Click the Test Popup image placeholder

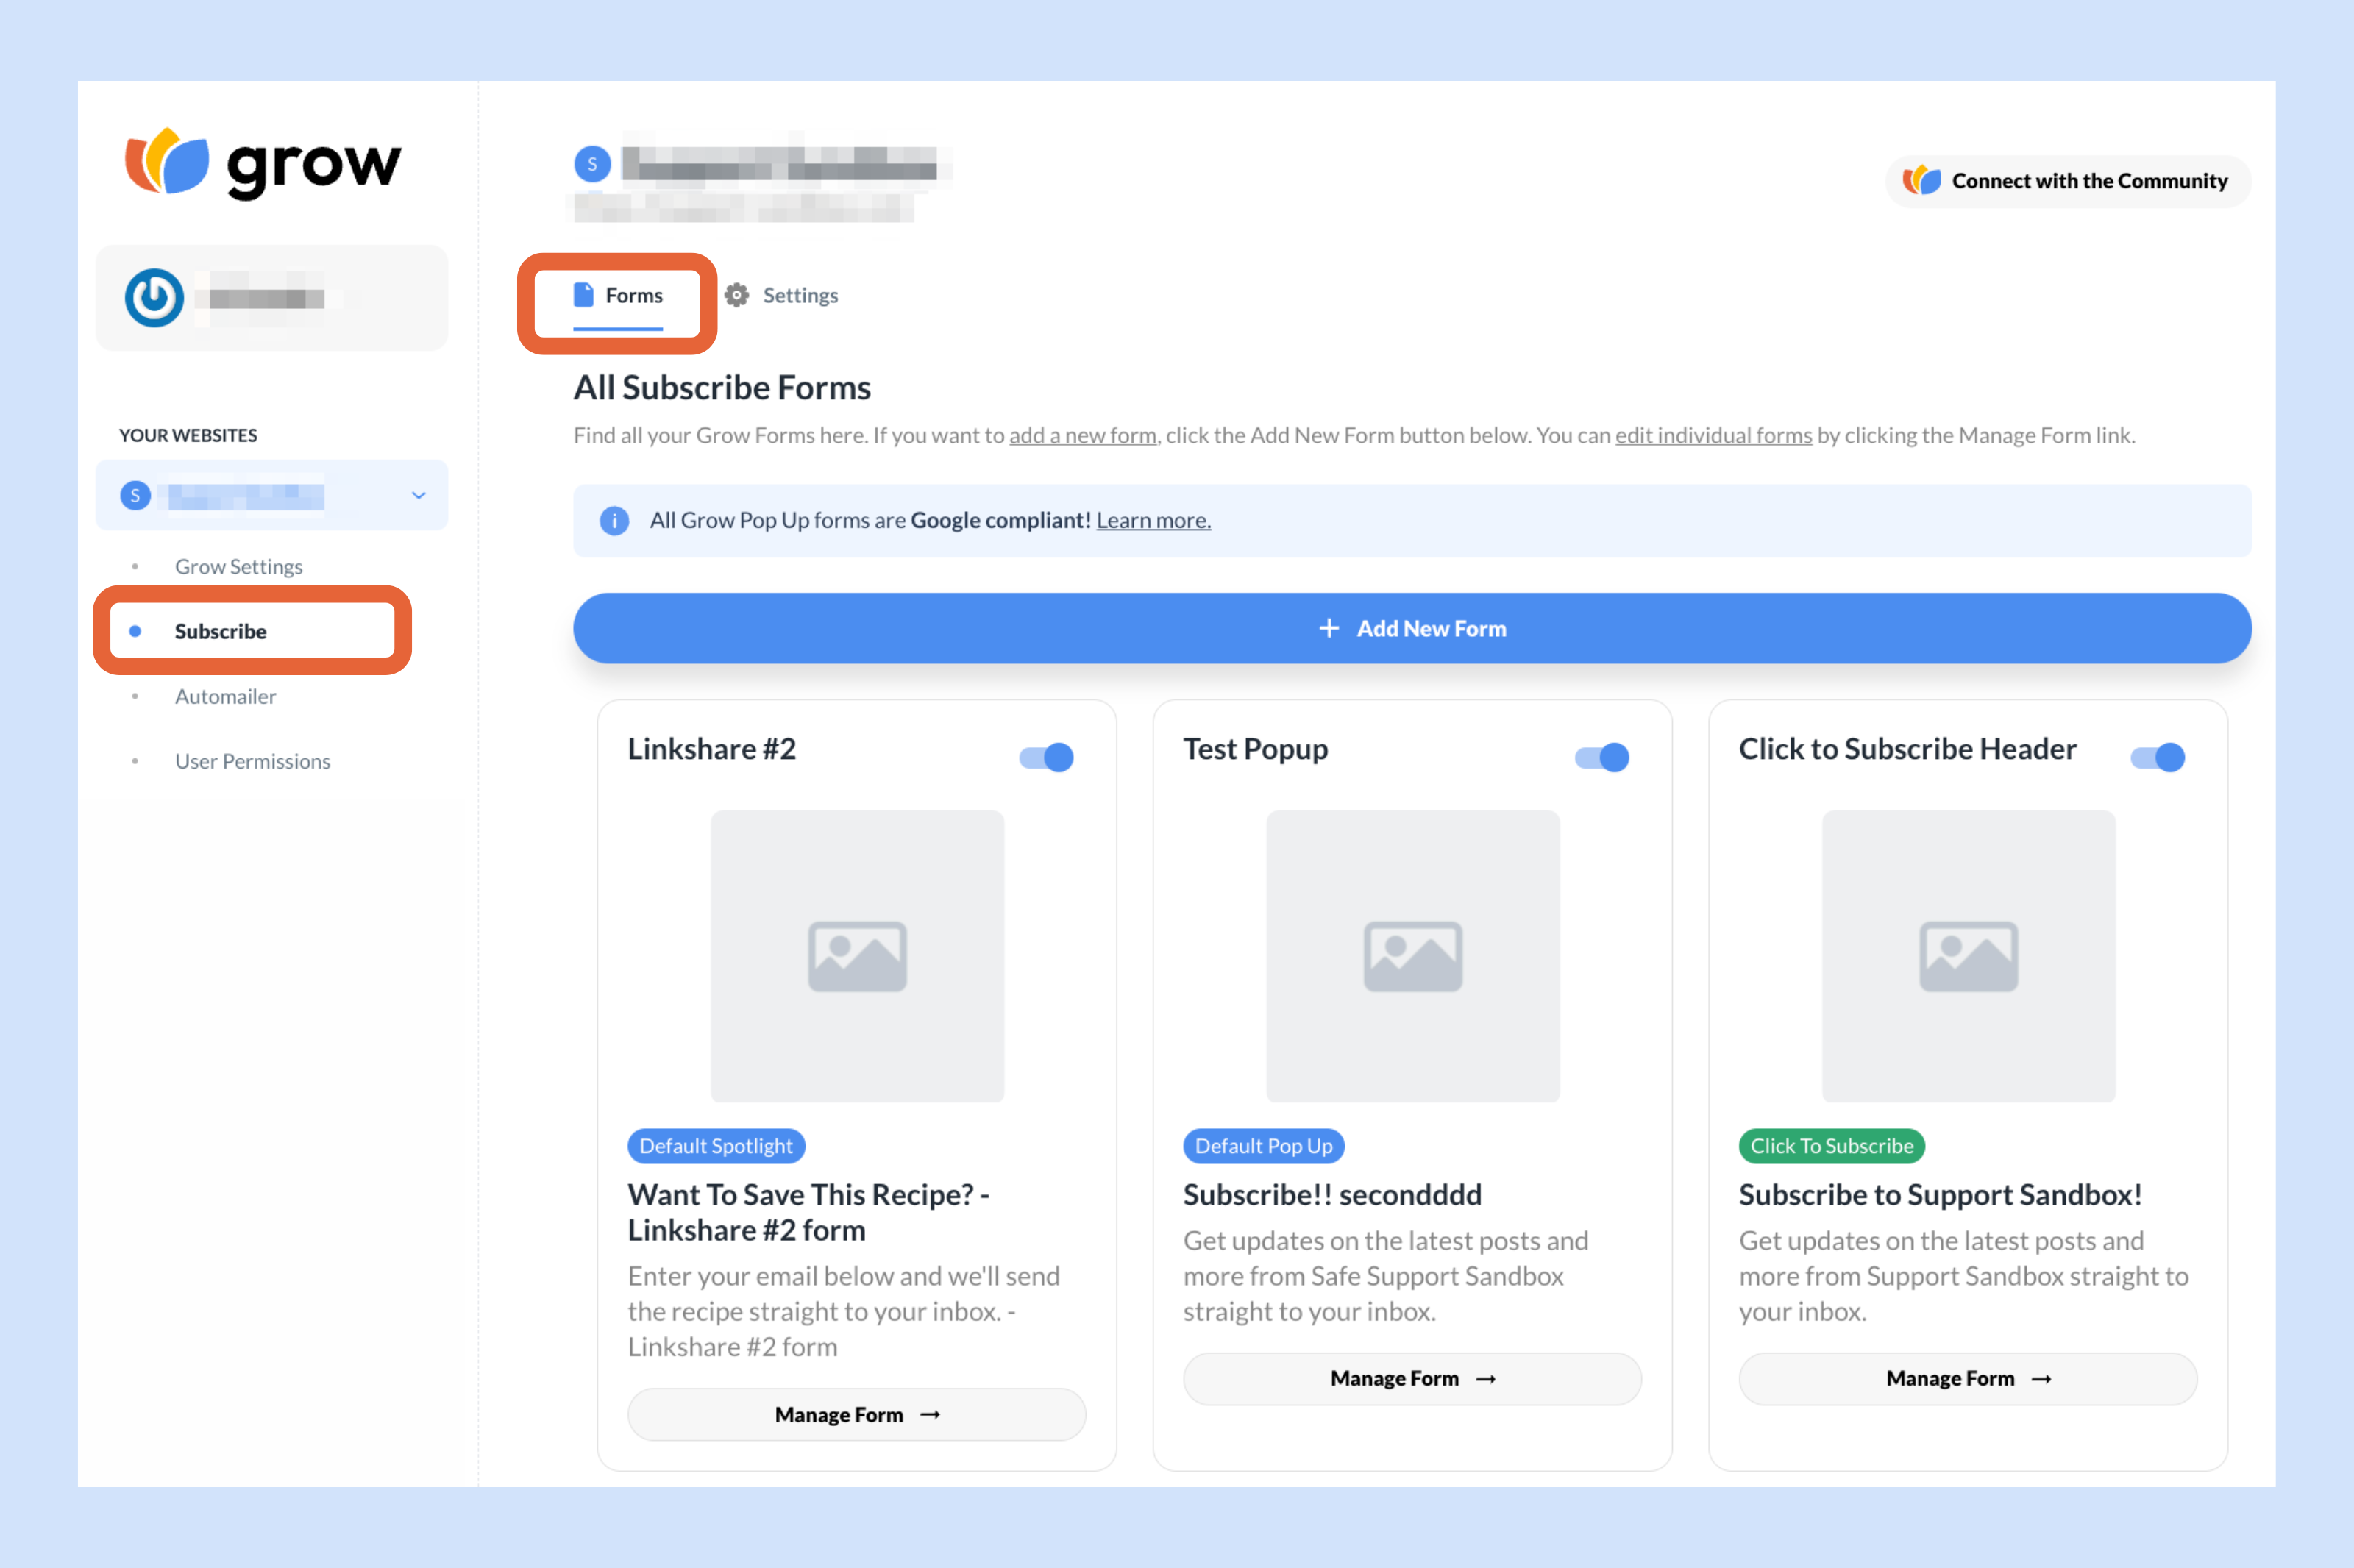pyautogui.click(x=1413, y=956)
